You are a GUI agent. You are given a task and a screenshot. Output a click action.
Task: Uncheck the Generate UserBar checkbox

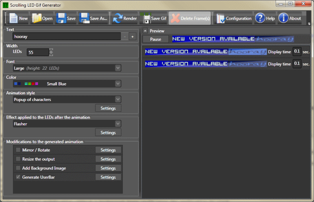pos(18,177)
